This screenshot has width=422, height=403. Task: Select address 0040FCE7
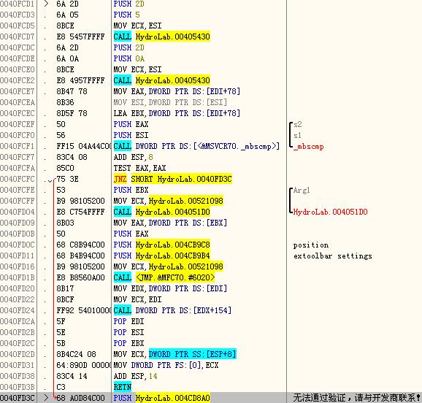[18, 91]
